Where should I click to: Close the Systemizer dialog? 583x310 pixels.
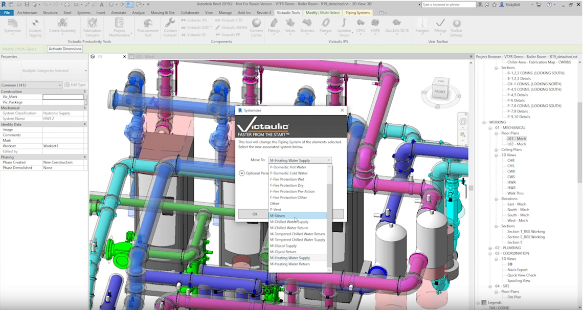coord(342,110)
